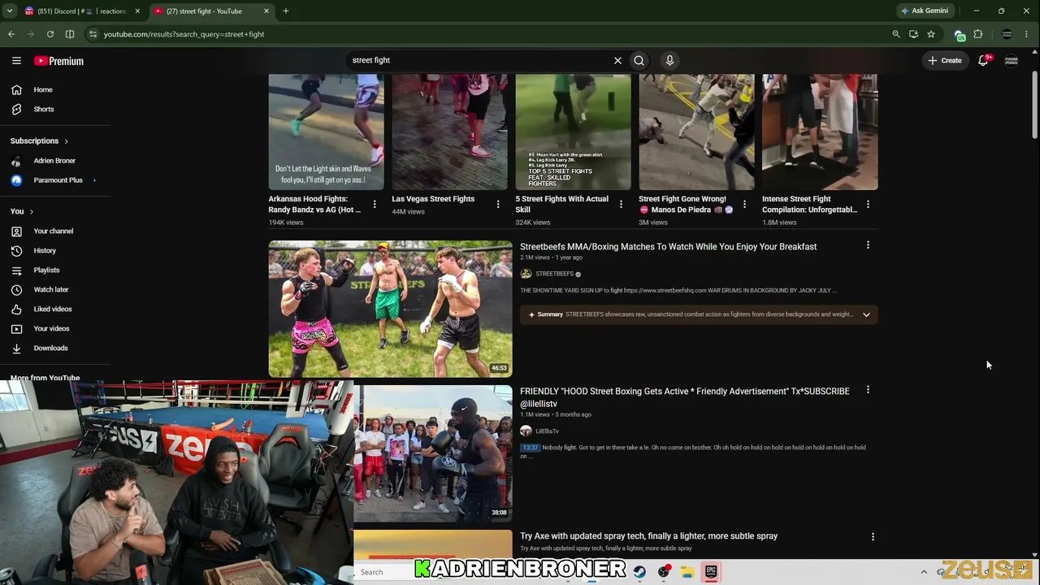The image size is (1040, 585).
Task: Open the Try Axe sponsored result title
Action: pyautogui.click(x=648, y=536)
